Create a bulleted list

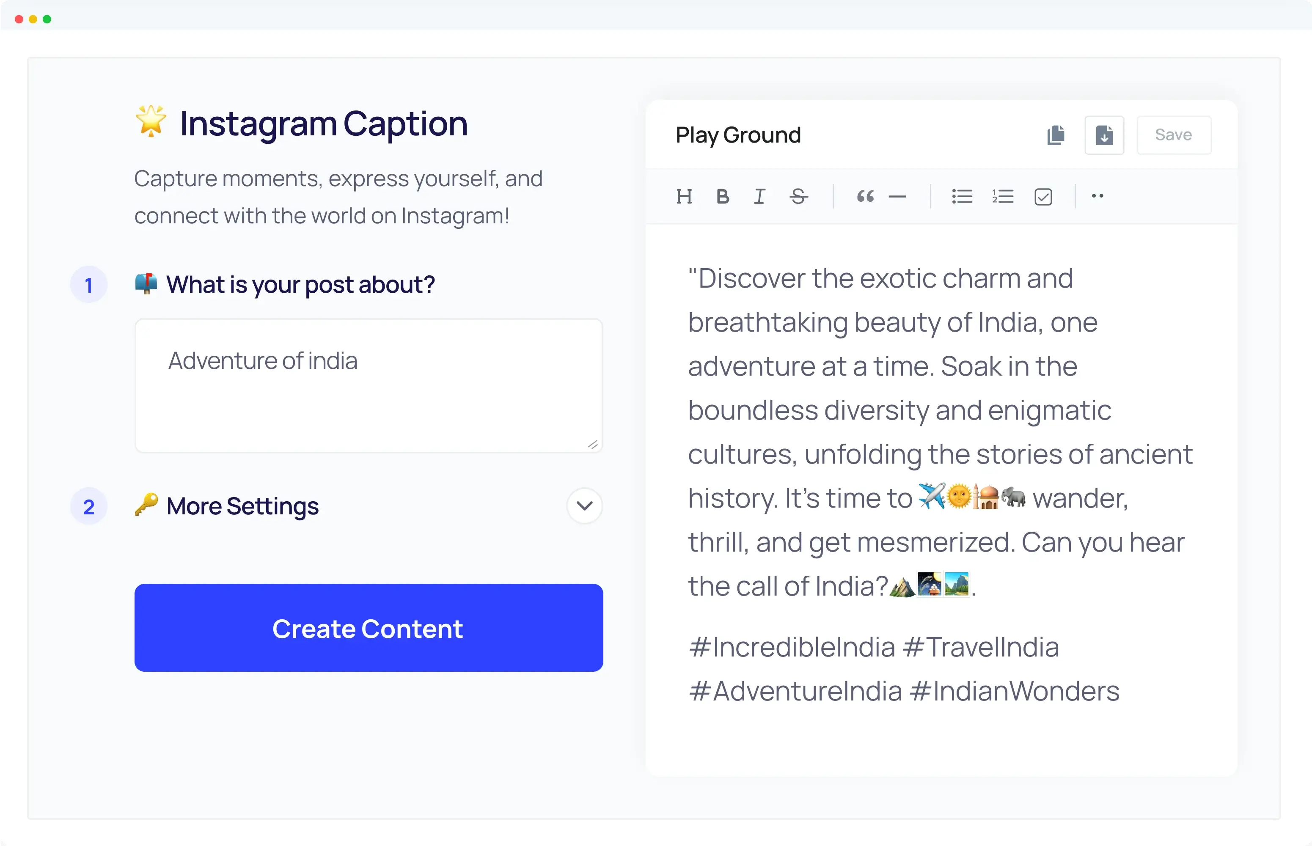coord(962,196)
